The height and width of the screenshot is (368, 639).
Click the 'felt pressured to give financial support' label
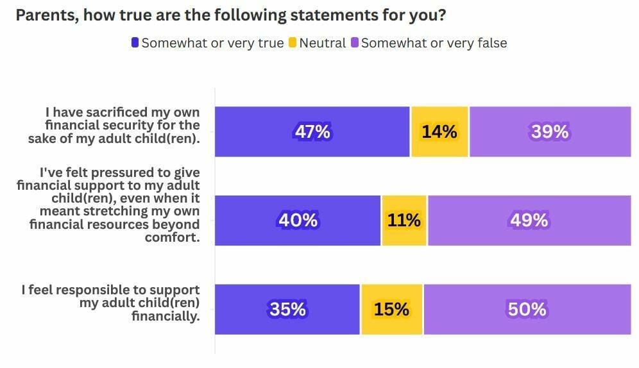point(108,205)
